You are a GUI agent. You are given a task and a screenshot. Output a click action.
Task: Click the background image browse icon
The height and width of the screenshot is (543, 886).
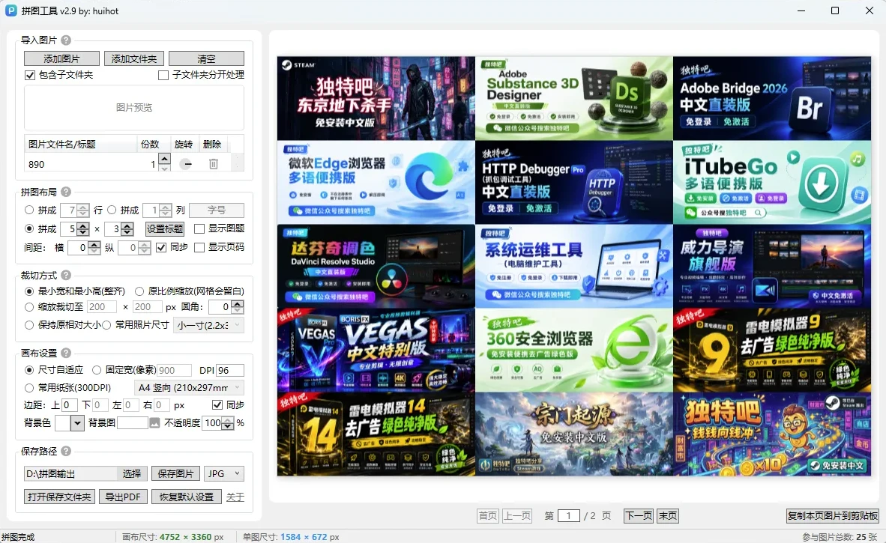155,422
